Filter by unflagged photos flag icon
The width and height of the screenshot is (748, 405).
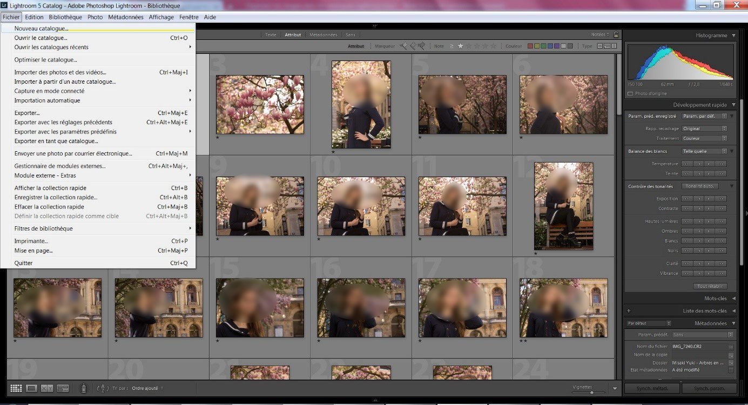tap(412, 46)
